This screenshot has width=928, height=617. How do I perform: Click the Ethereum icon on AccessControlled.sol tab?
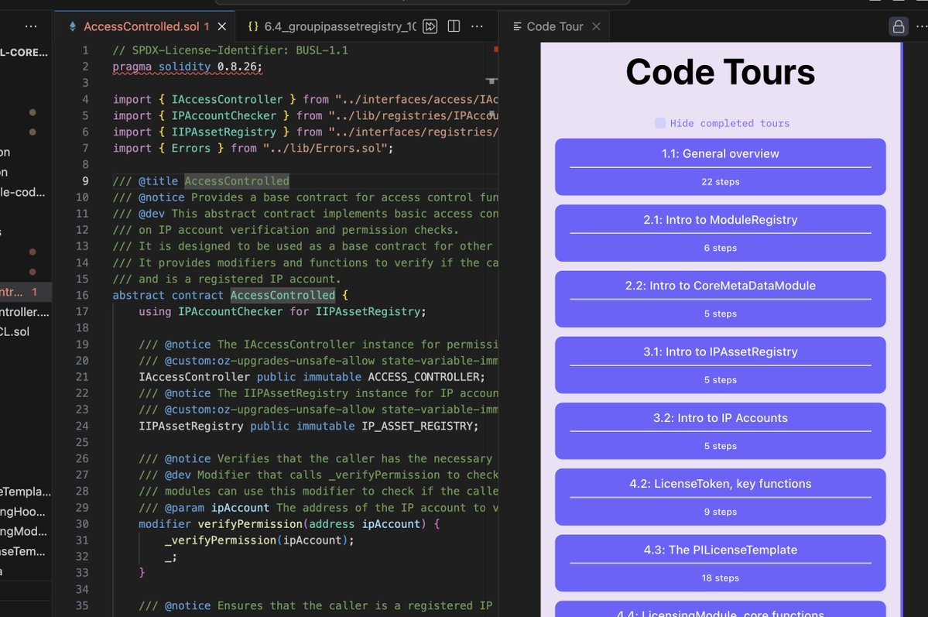point(74,26)
